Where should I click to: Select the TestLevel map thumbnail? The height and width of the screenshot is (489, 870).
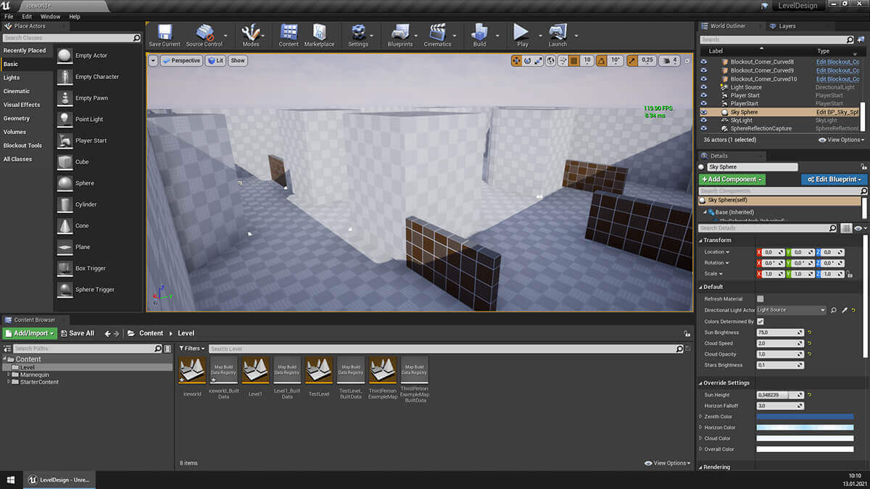(319, 370)
